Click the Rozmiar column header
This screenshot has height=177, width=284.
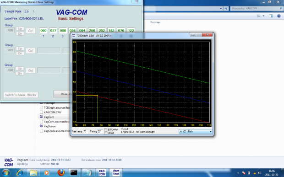pos(155,22)
